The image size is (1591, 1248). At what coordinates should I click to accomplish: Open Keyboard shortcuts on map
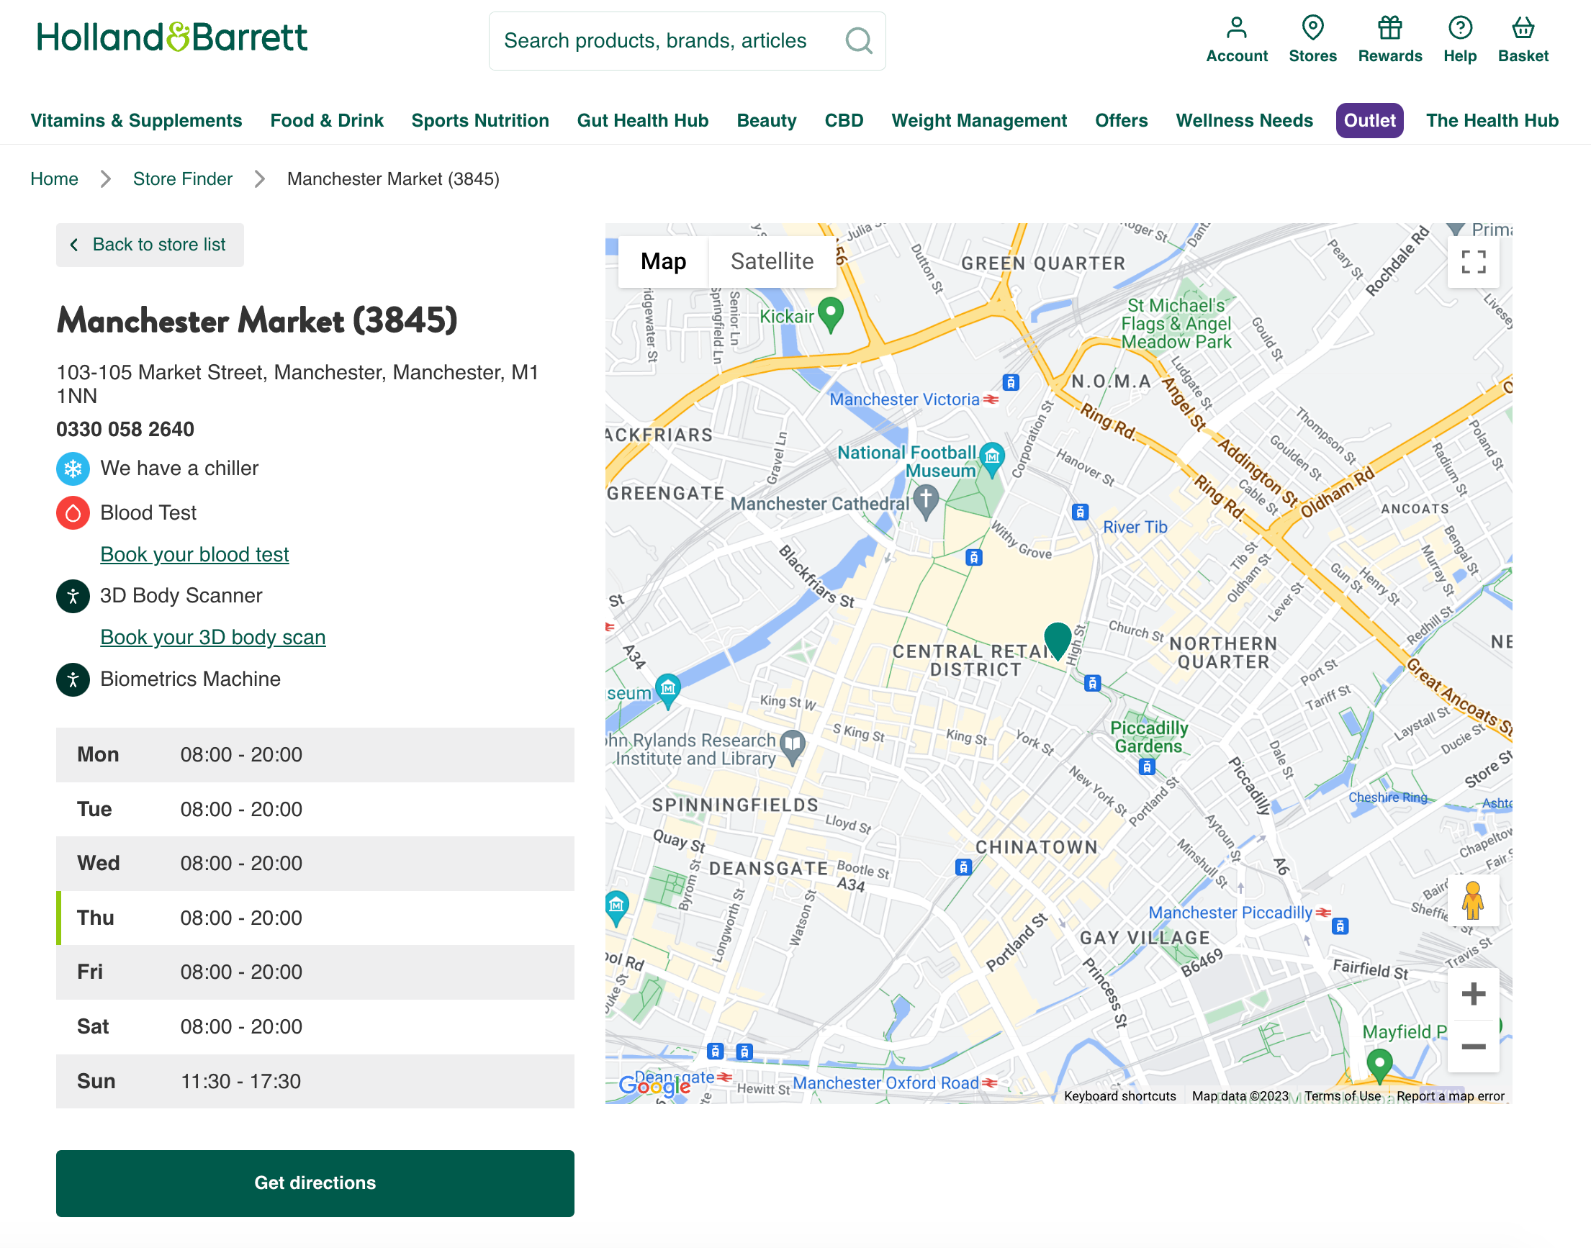[1119, 1096]
